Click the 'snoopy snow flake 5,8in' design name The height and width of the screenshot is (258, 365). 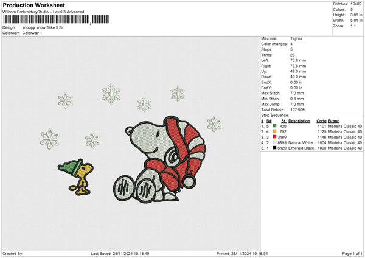43,27
